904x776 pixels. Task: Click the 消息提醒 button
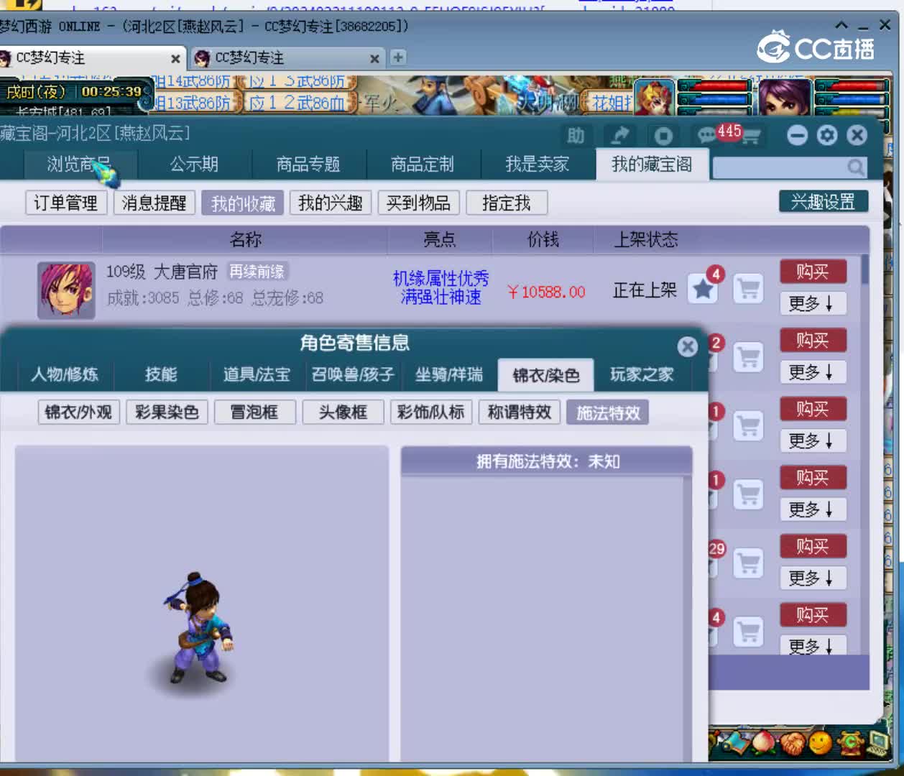click(x=154, y=203)
